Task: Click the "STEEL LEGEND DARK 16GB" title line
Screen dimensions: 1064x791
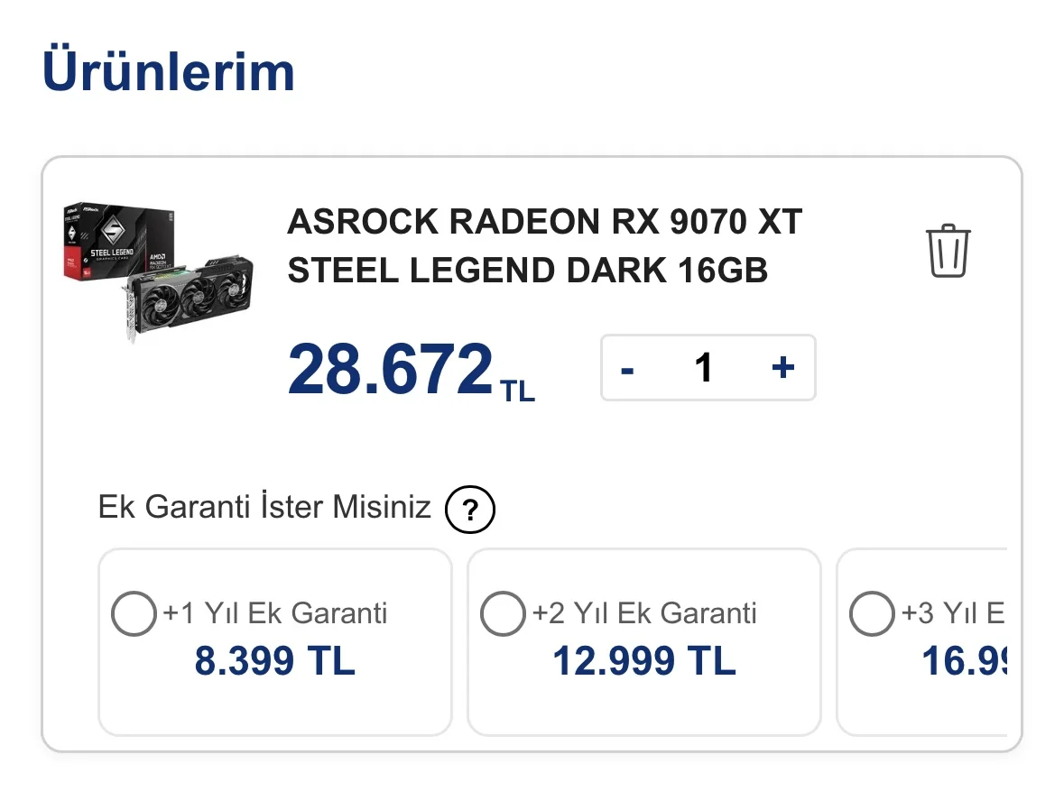Action: (527, 271)
